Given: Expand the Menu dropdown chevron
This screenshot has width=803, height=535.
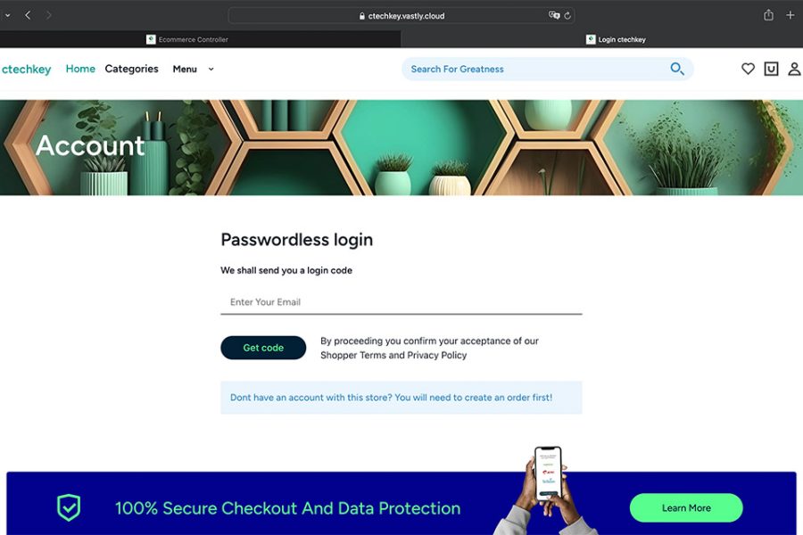Looking at the screenshot, I should point(211,70).
